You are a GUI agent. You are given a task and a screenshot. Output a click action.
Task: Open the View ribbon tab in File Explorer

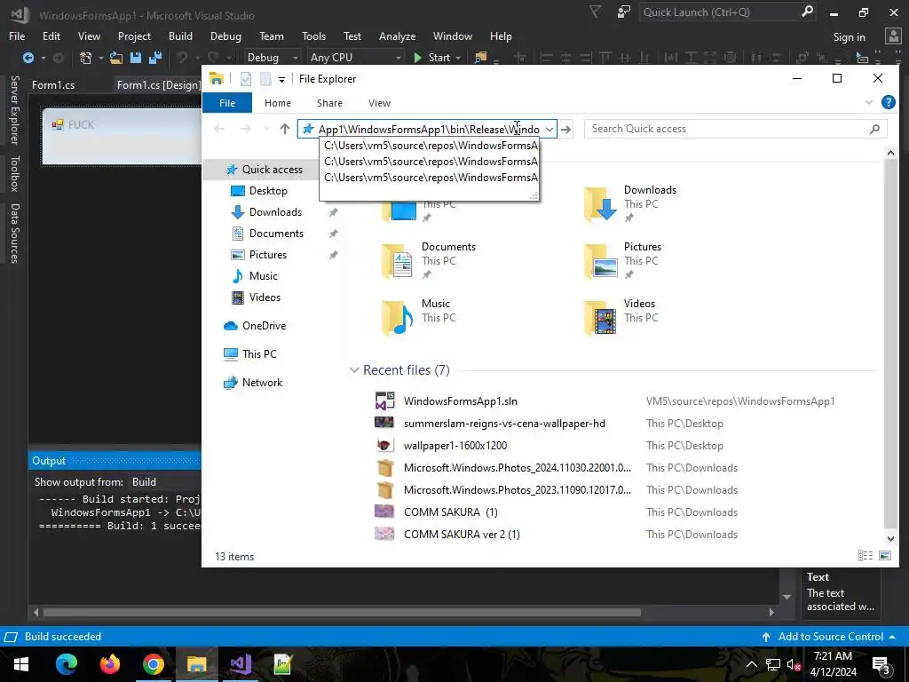pos(379,103)
